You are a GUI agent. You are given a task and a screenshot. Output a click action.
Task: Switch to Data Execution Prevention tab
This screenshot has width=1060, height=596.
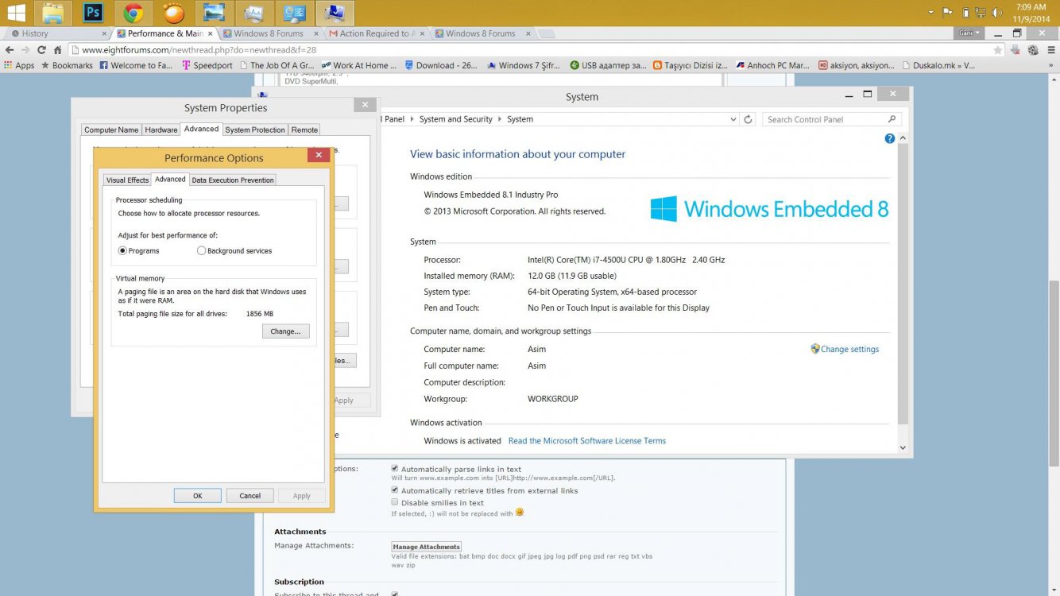233,180
